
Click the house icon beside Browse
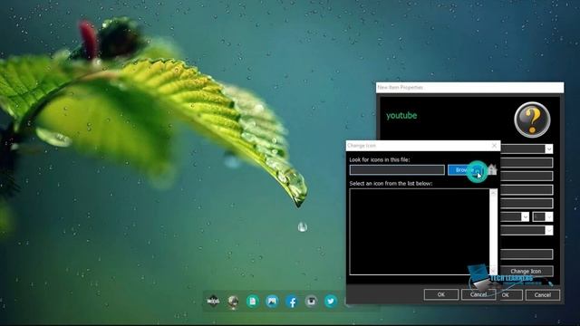pos(492,169)
